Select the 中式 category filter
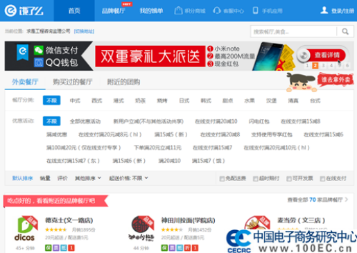This screenshot has height=253, width=357. 75,101
